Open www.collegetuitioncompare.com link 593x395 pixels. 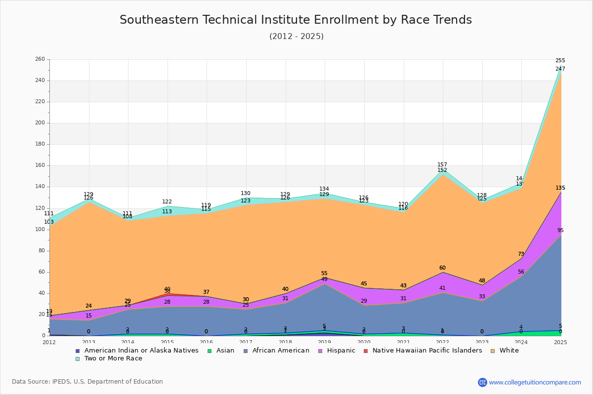click(x=535, y=382)
